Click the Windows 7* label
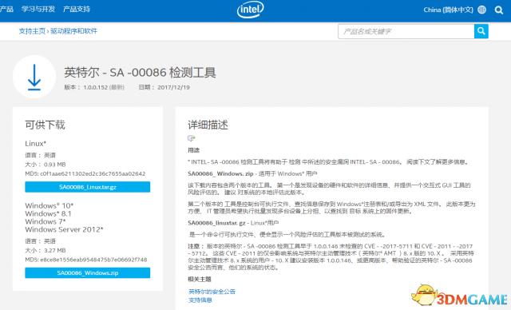511x310 pixels. tap(46, 221)
